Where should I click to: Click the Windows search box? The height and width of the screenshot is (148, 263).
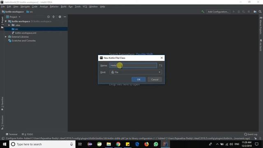point(42,144)
